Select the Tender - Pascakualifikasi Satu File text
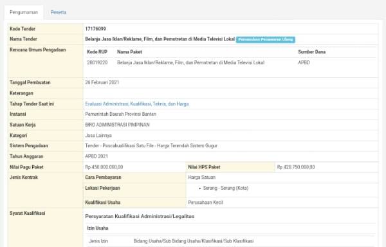The height and width of the screenshot is (247, 386). [120, 145]
